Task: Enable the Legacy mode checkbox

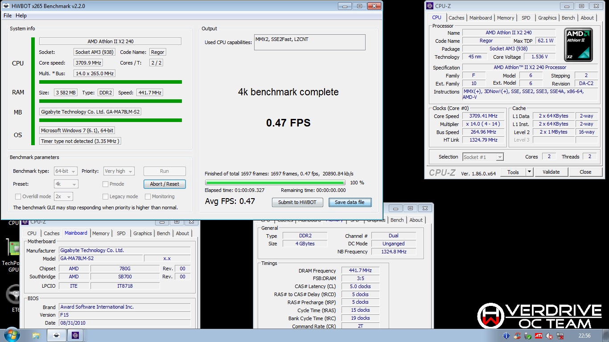Action: [106, 196]
